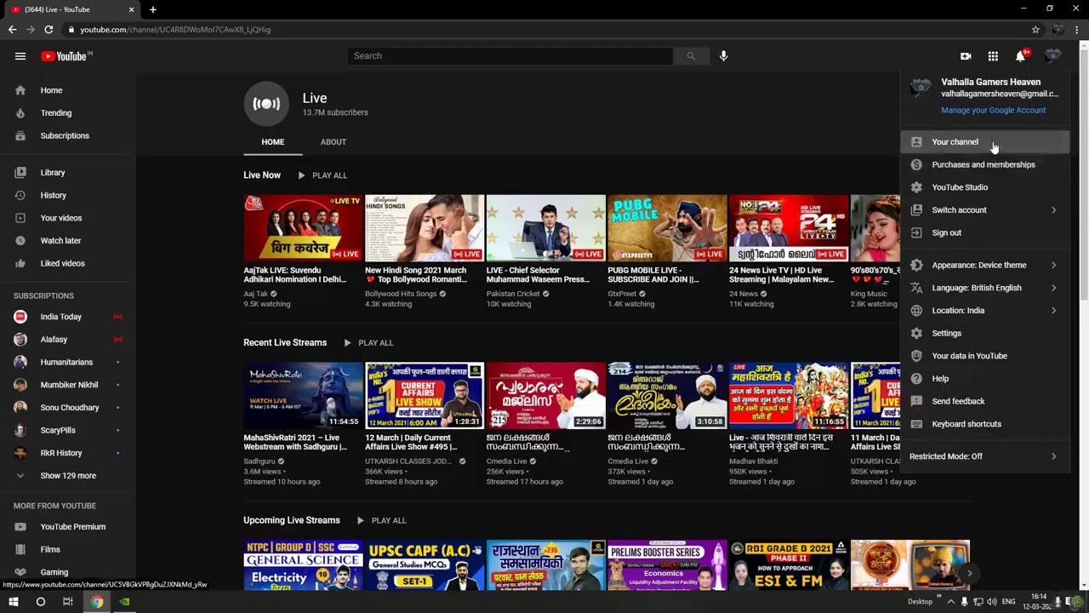Click the YouTube search input field
This screenshot has width=1089, height=613.
(510, 56)
